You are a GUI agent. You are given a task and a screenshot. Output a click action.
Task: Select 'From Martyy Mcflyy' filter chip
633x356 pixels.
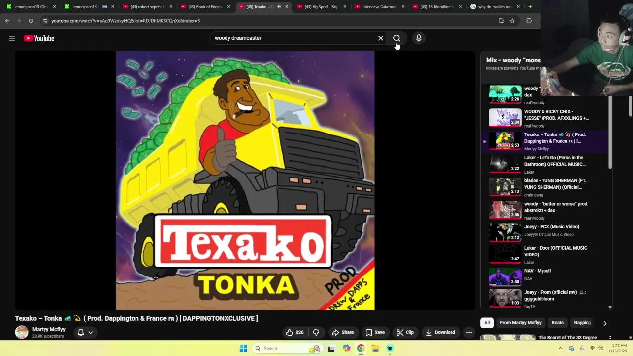coord(521,323)
